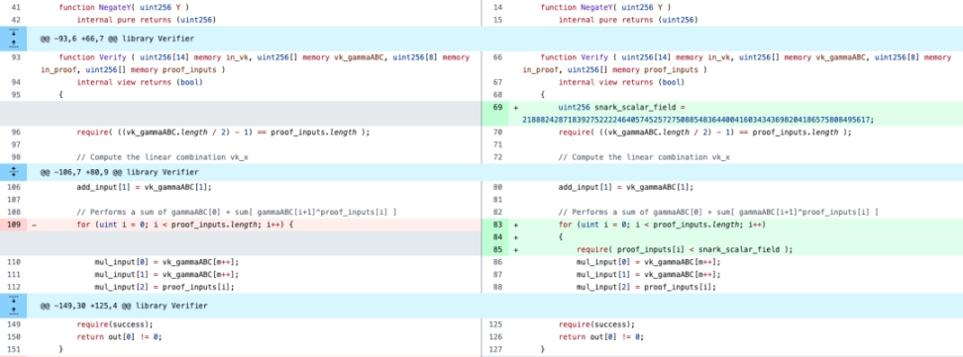Image resolution: width=963 pixels, height=357 pixels.
Task: Click the removed for-loop code on line 109
Action: (185, 225)
